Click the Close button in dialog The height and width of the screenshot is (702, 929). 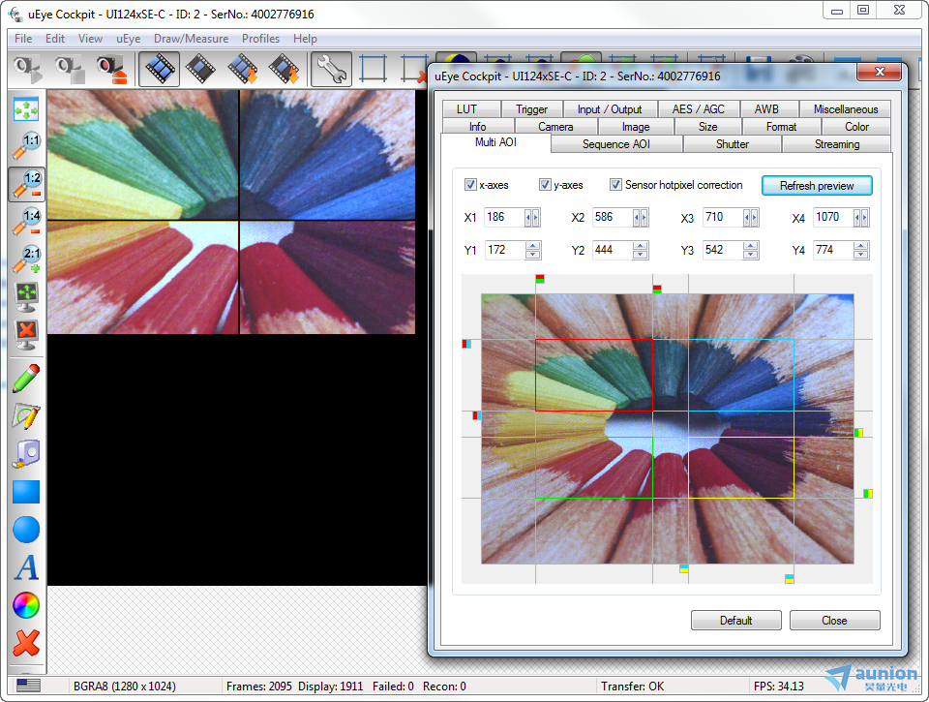834,620
